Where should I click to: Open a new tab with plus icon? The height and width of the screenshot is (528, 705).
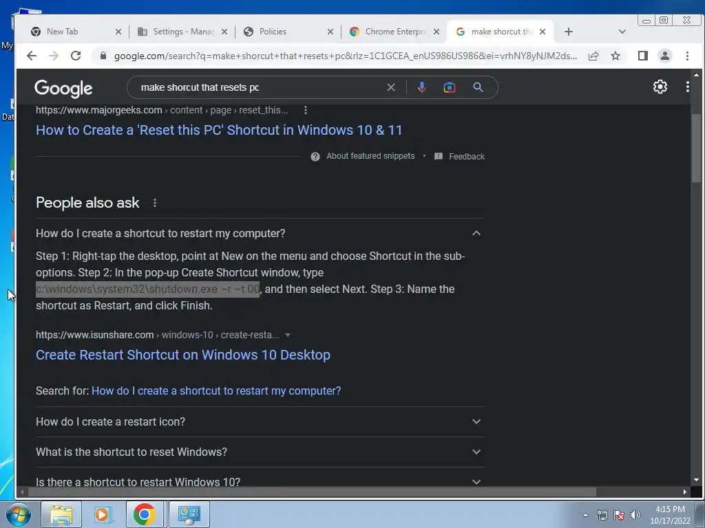[568, 32]
